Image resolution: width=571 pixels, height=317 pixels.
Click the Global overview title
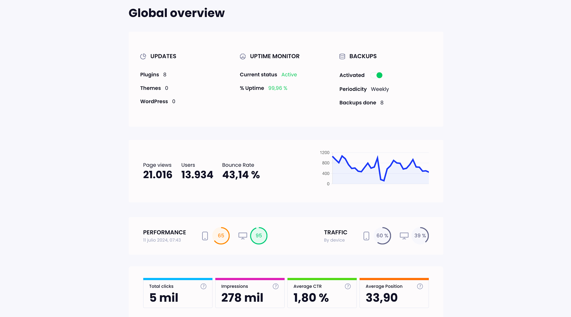[177, 13]
